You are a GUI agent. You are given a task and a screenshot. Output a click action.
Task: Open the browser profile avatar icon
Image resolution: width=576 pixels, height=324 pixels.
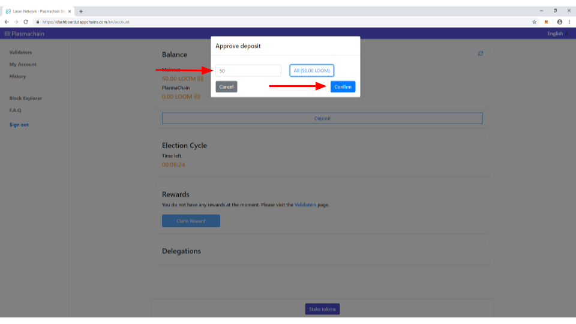[x=559, y=22]
